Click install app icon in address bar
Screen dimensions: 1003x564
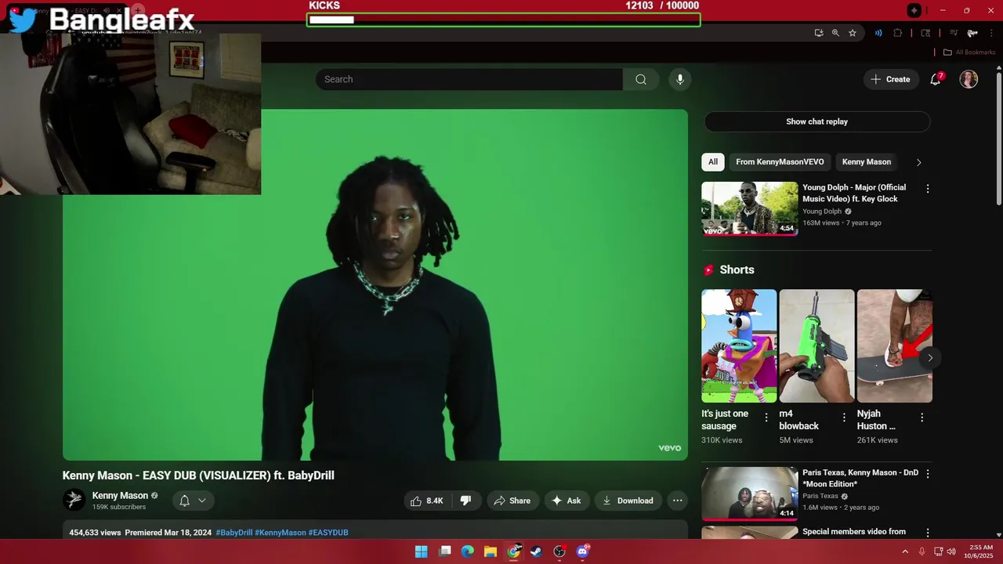pyautogui.click(x=819, y=33)
